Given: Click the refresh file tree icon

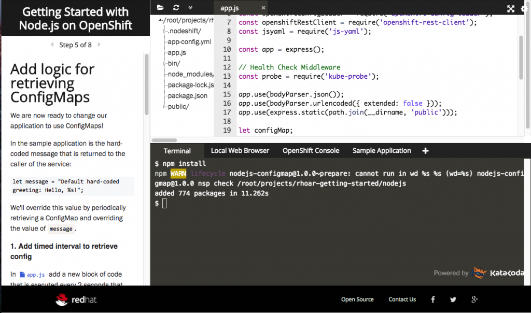Looking at the screenshot, I should 176,8.
